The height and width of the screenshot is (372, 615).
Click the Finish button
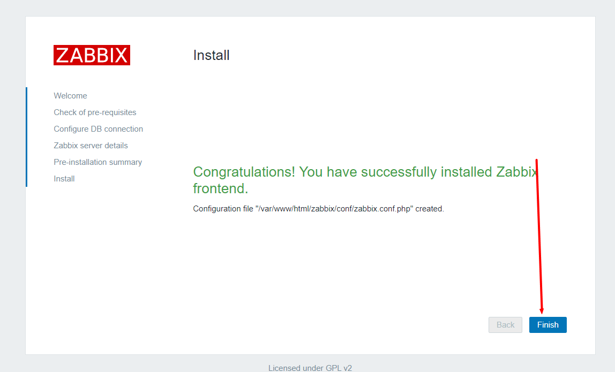click(x=547, y=324)
